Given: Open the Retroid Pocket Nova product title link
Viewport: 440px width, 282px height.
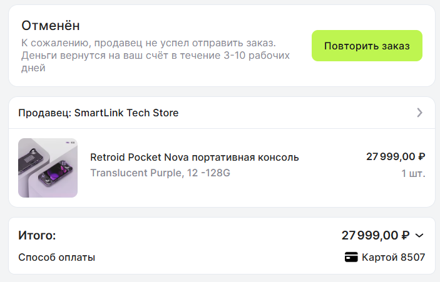Looking at the screenshot, I should [195, 158].
